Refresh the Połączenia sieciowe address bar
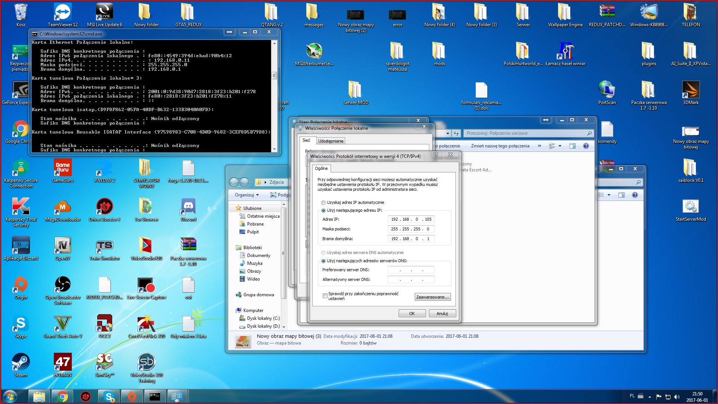 [x=456, y=133]
